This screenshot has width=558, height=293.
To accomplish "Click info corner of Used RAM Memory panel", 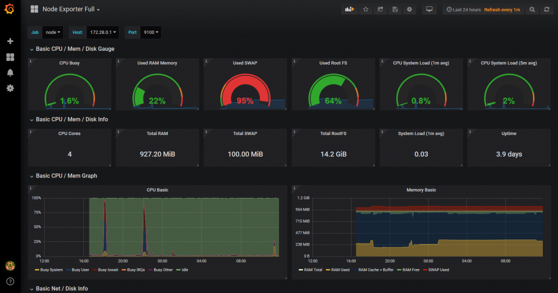I will [x=118, y=61].
